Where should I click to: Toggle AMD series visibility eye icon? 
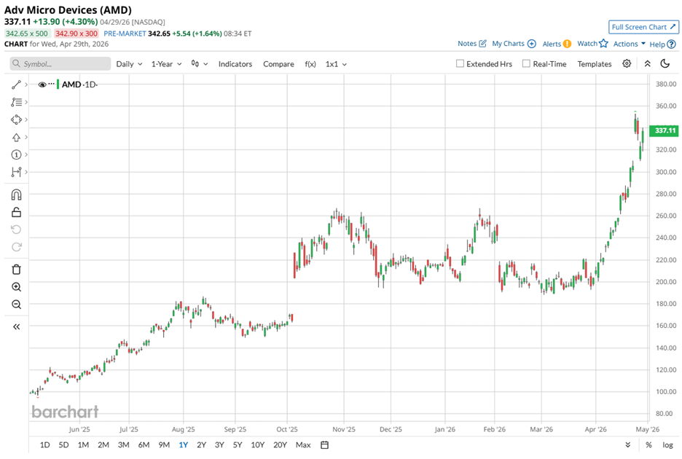(x=43, y=85)
